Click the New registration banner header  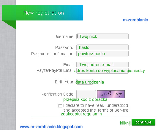(x=42, y=13)
